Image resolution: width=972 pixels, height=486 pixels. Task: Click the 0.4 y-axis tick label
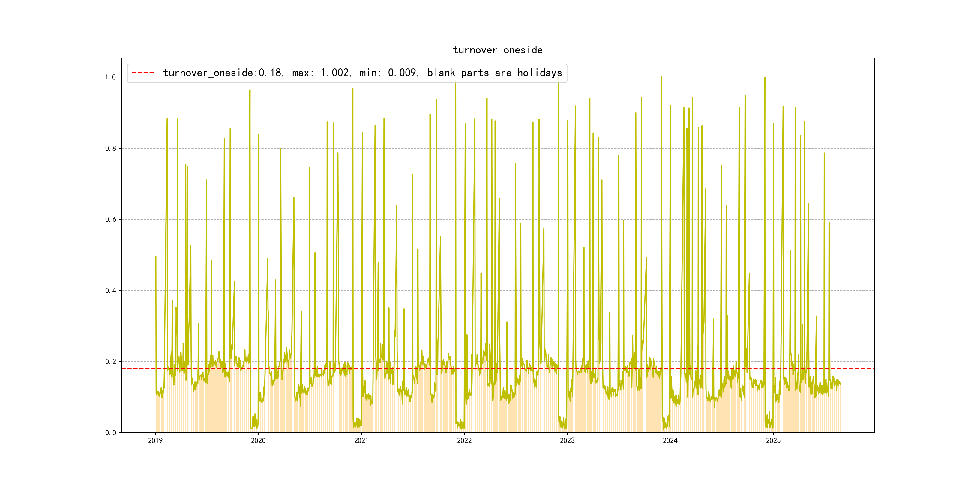110,290
